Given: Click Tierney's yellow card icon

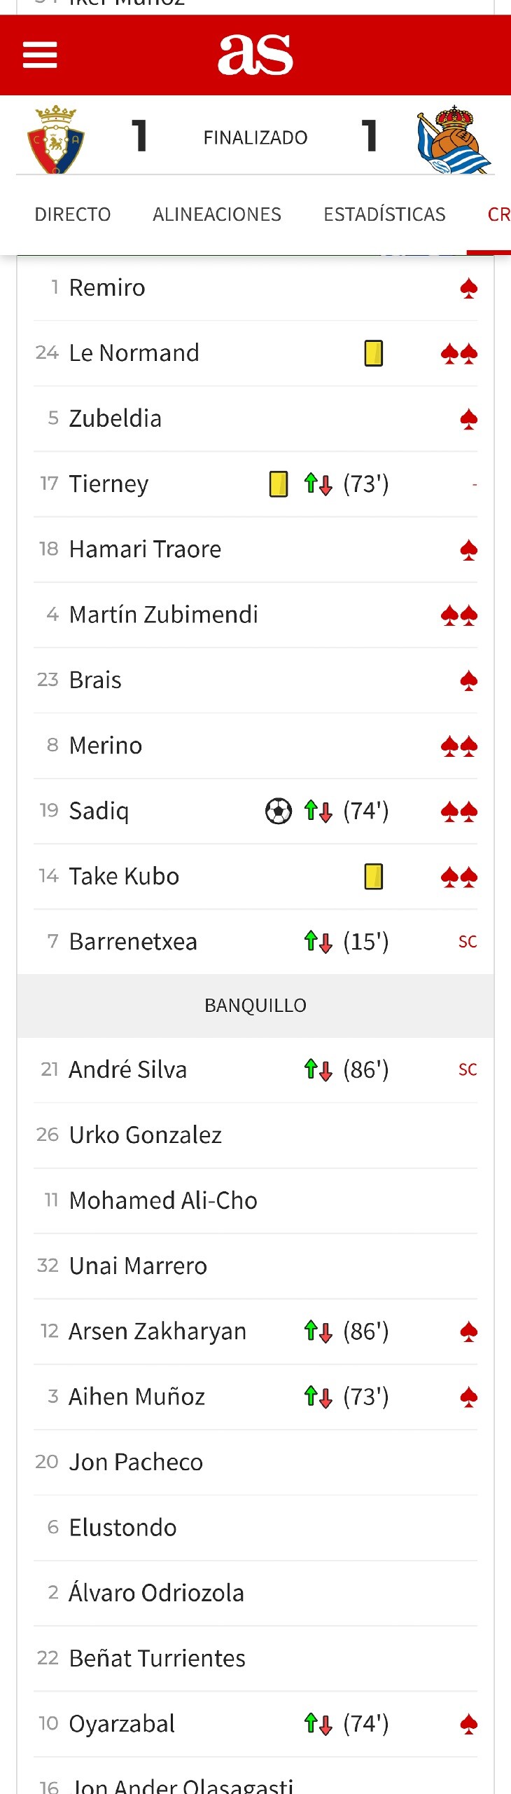Looking at the screenshot, I should 278,484.
